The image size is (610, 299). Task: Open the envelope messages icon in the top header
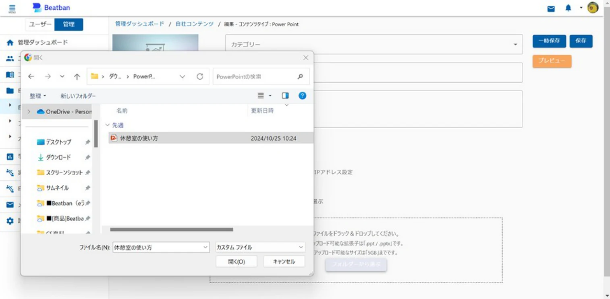[x=551, y=8]
